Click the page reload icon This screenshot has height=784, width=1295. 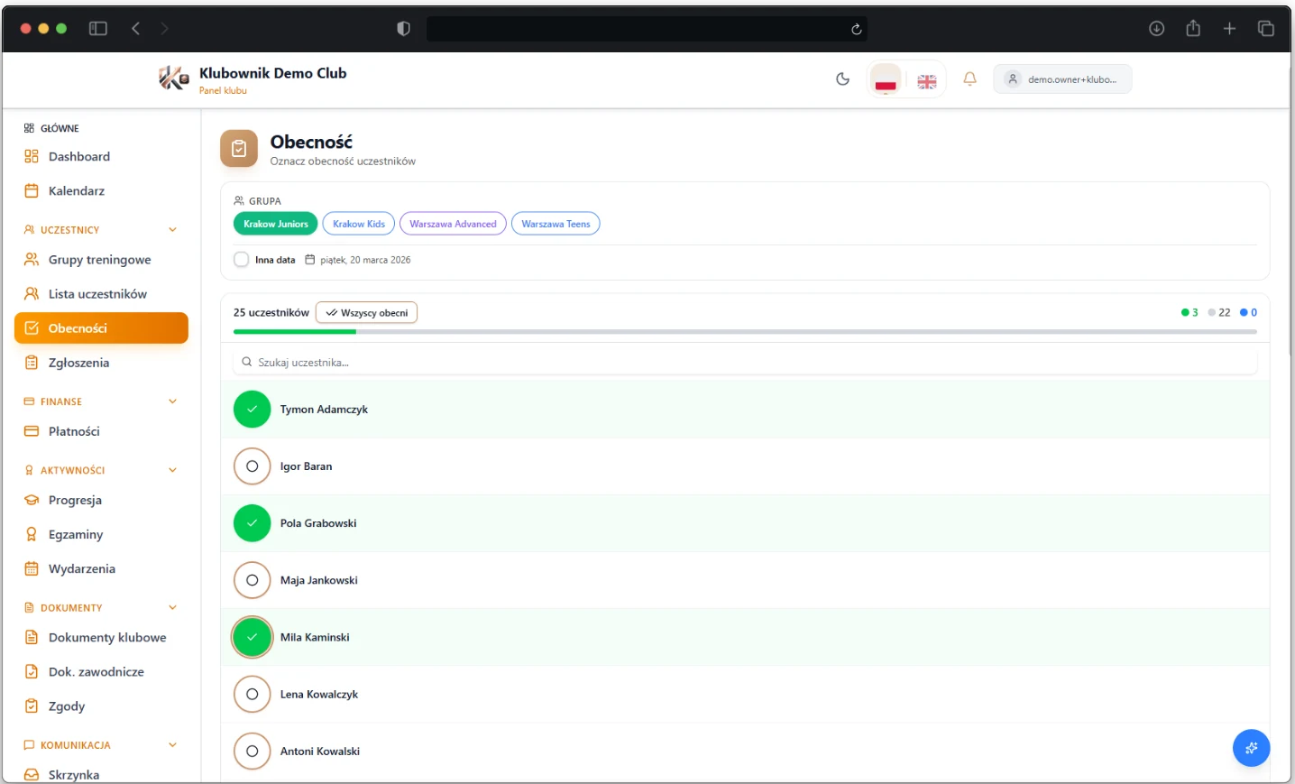click(x=856, y=29)
